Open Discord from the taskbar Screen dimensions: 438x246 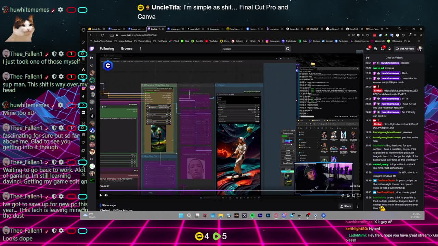click(284, 216)
